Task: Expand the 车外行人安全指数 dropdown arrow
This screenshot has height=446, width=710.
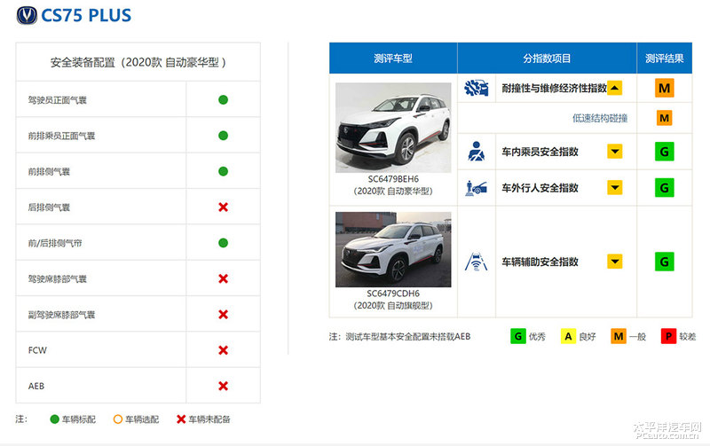Action: (614, 188)
